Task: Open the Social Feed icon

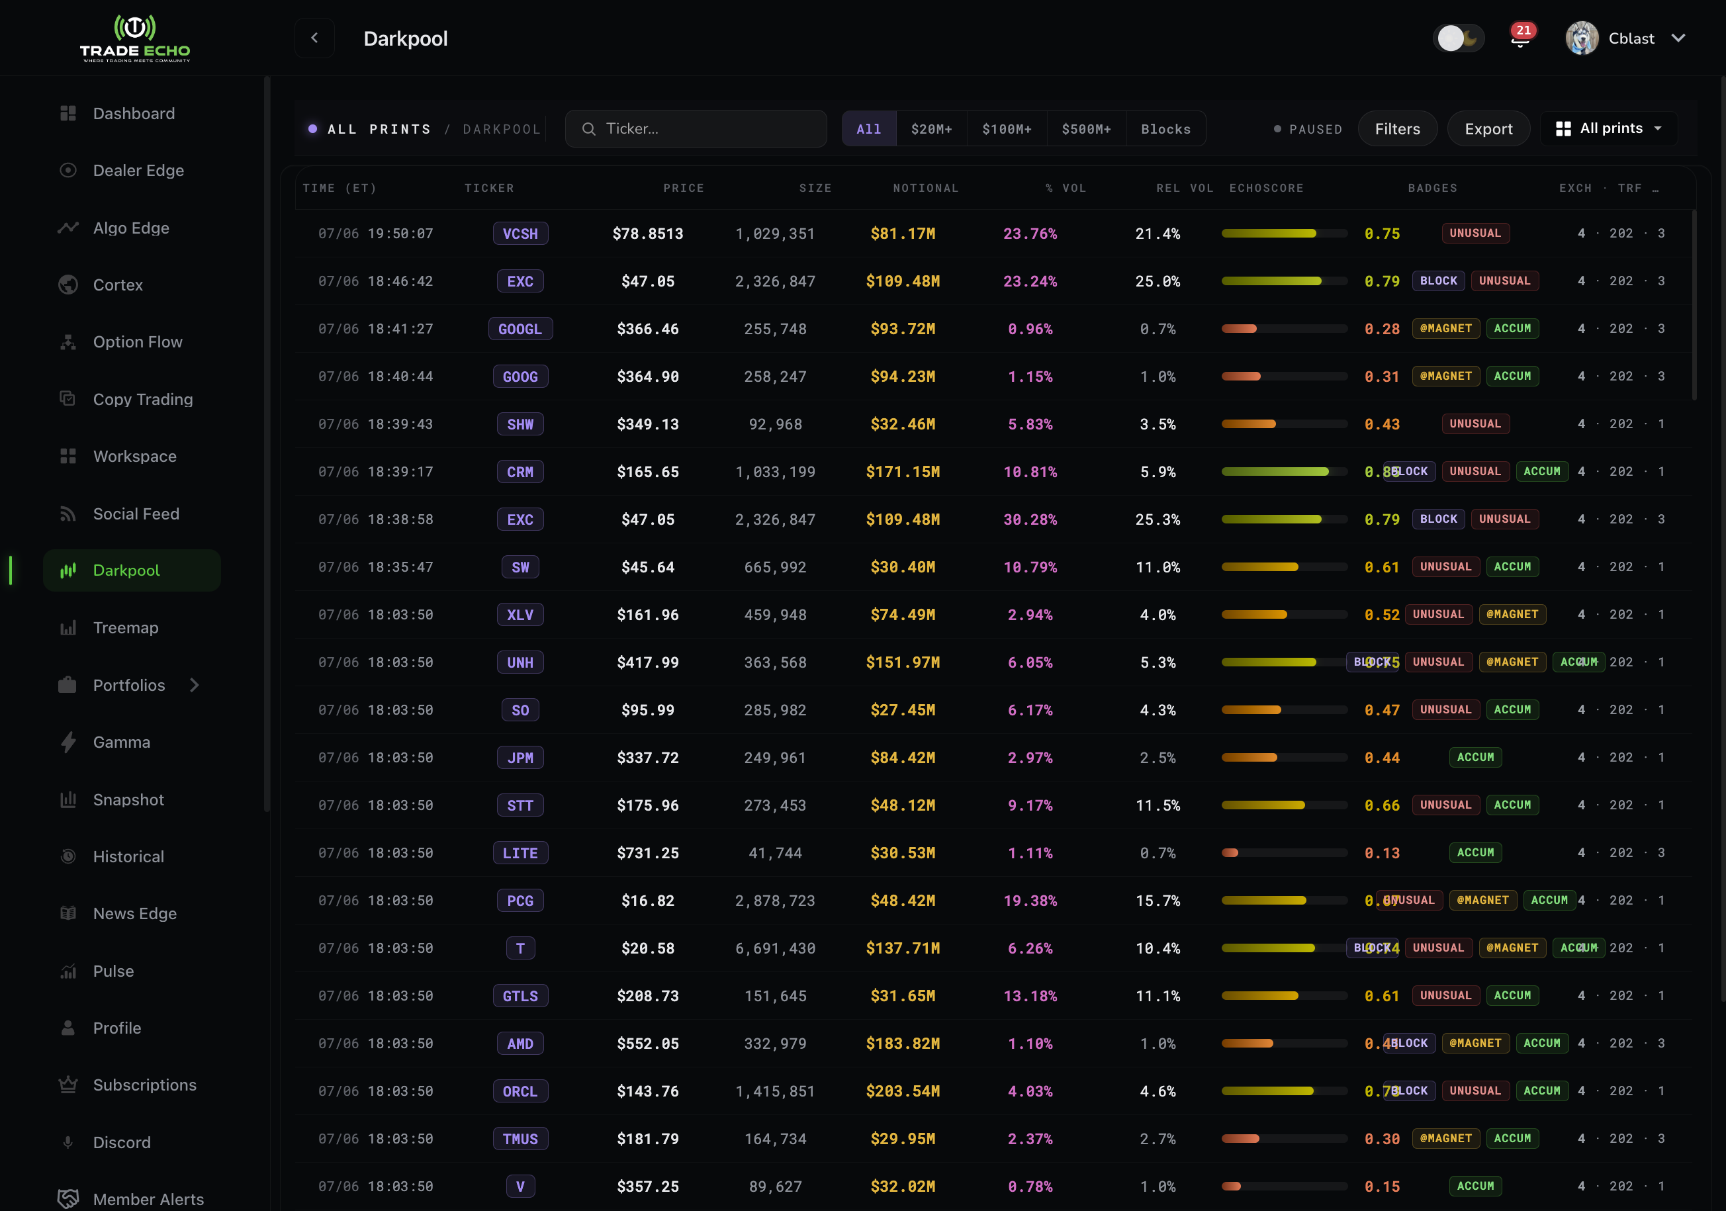Action: (x=68, y=514)
